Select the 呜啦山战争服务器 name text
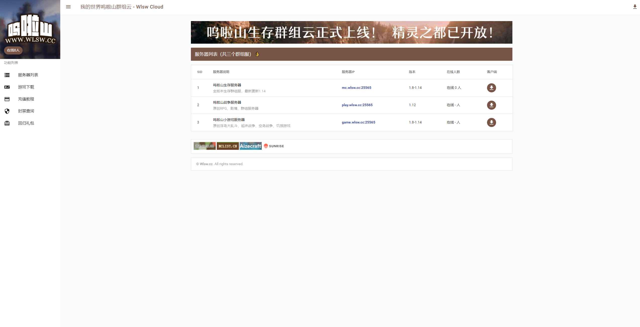 (x=227, y=103)
